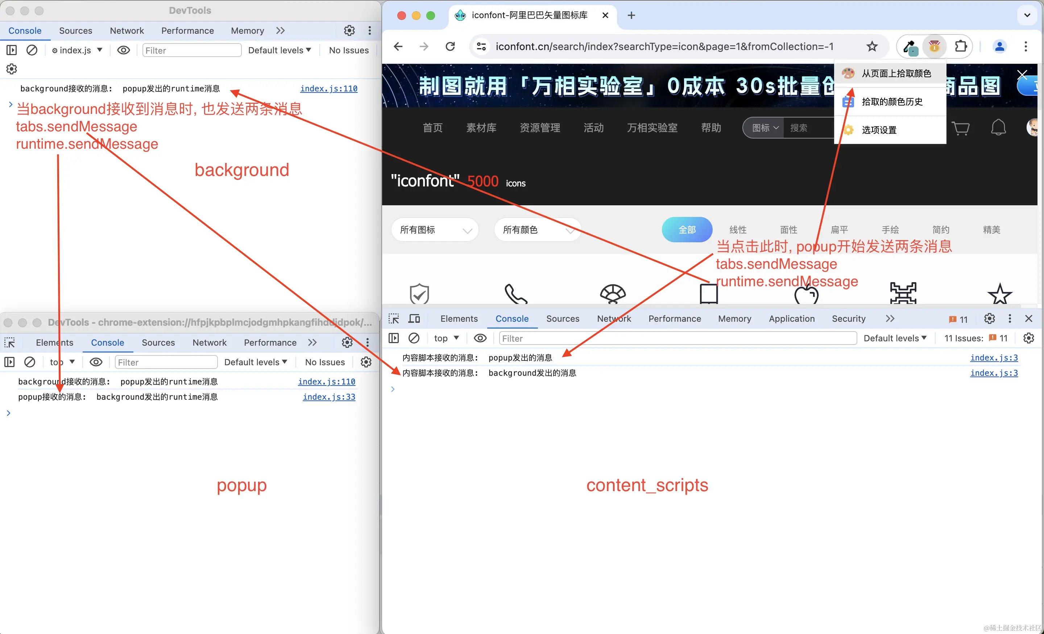Select phone handset icon in results
Image resolution: width=1044 pixels, height=634 pixels.
[x=515, y=294]
